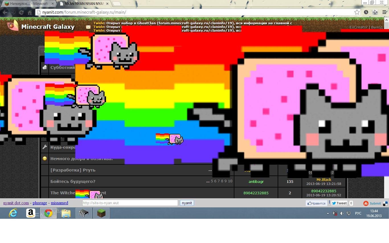Click the browser forward arrow
Viewport: 389px width, 243px height.
pos(13,12)
